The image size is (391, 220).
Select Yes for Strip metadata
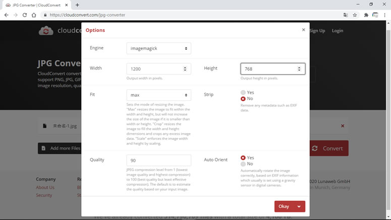[x=243, y=92]
